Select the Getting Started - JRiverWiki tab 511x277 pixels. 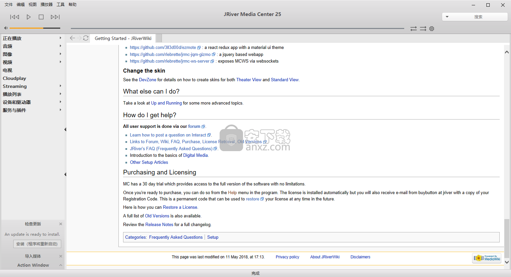[123, 38]
